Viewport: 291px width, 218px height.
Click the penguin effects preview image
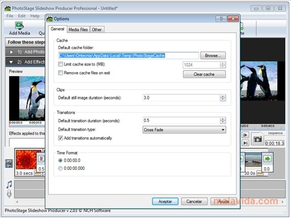click(x=27, y=98)
